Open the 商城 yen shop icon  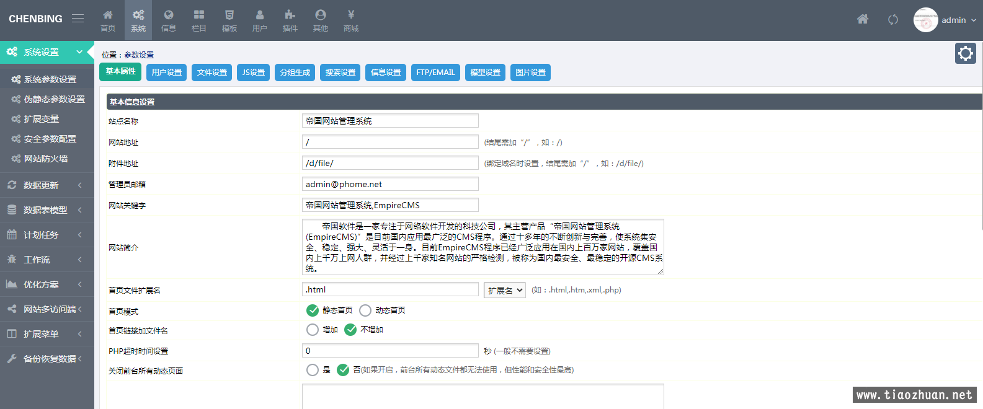(x=350, y=20)
